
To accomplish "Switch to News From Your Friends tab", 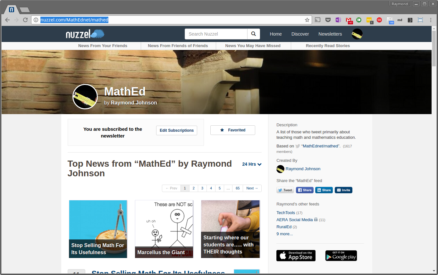I will click(103, 46).
